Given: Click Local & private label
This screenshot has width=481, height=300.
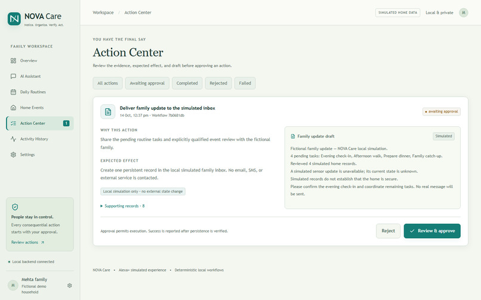Looking at the screenshot, I should click(439, 12).
